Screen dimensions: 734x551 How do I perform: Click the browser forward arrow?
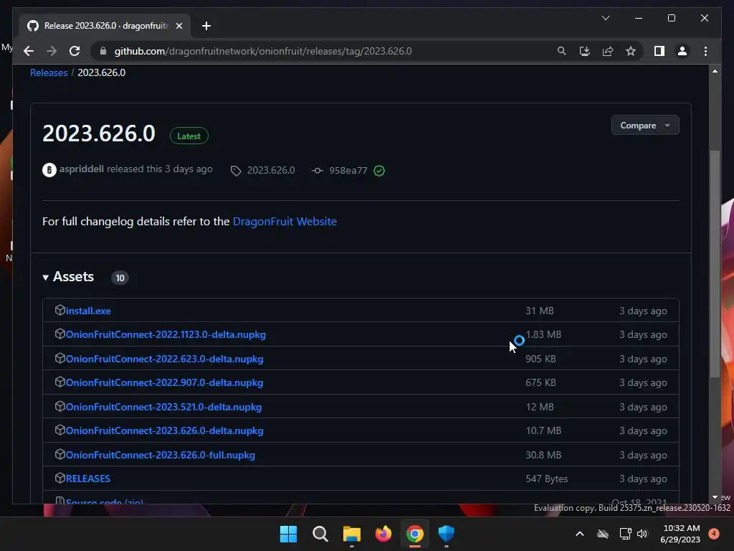[52, 51]
